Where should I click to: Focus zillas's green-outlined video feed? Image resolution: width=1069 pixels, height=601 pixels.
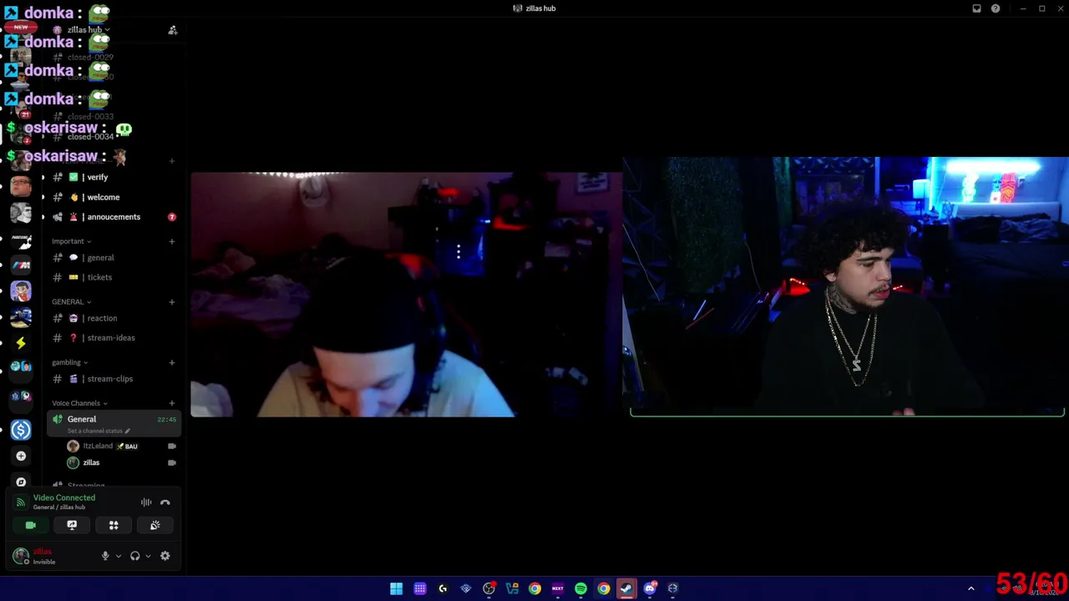pos(847,286)
